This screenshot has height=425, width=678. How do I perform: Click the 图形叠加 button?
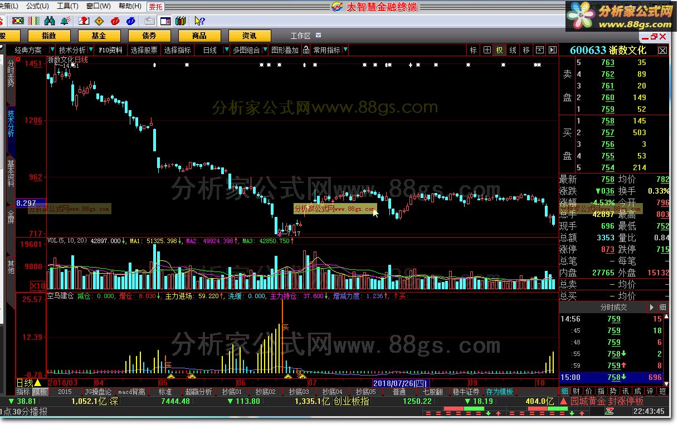click(285, 50)
